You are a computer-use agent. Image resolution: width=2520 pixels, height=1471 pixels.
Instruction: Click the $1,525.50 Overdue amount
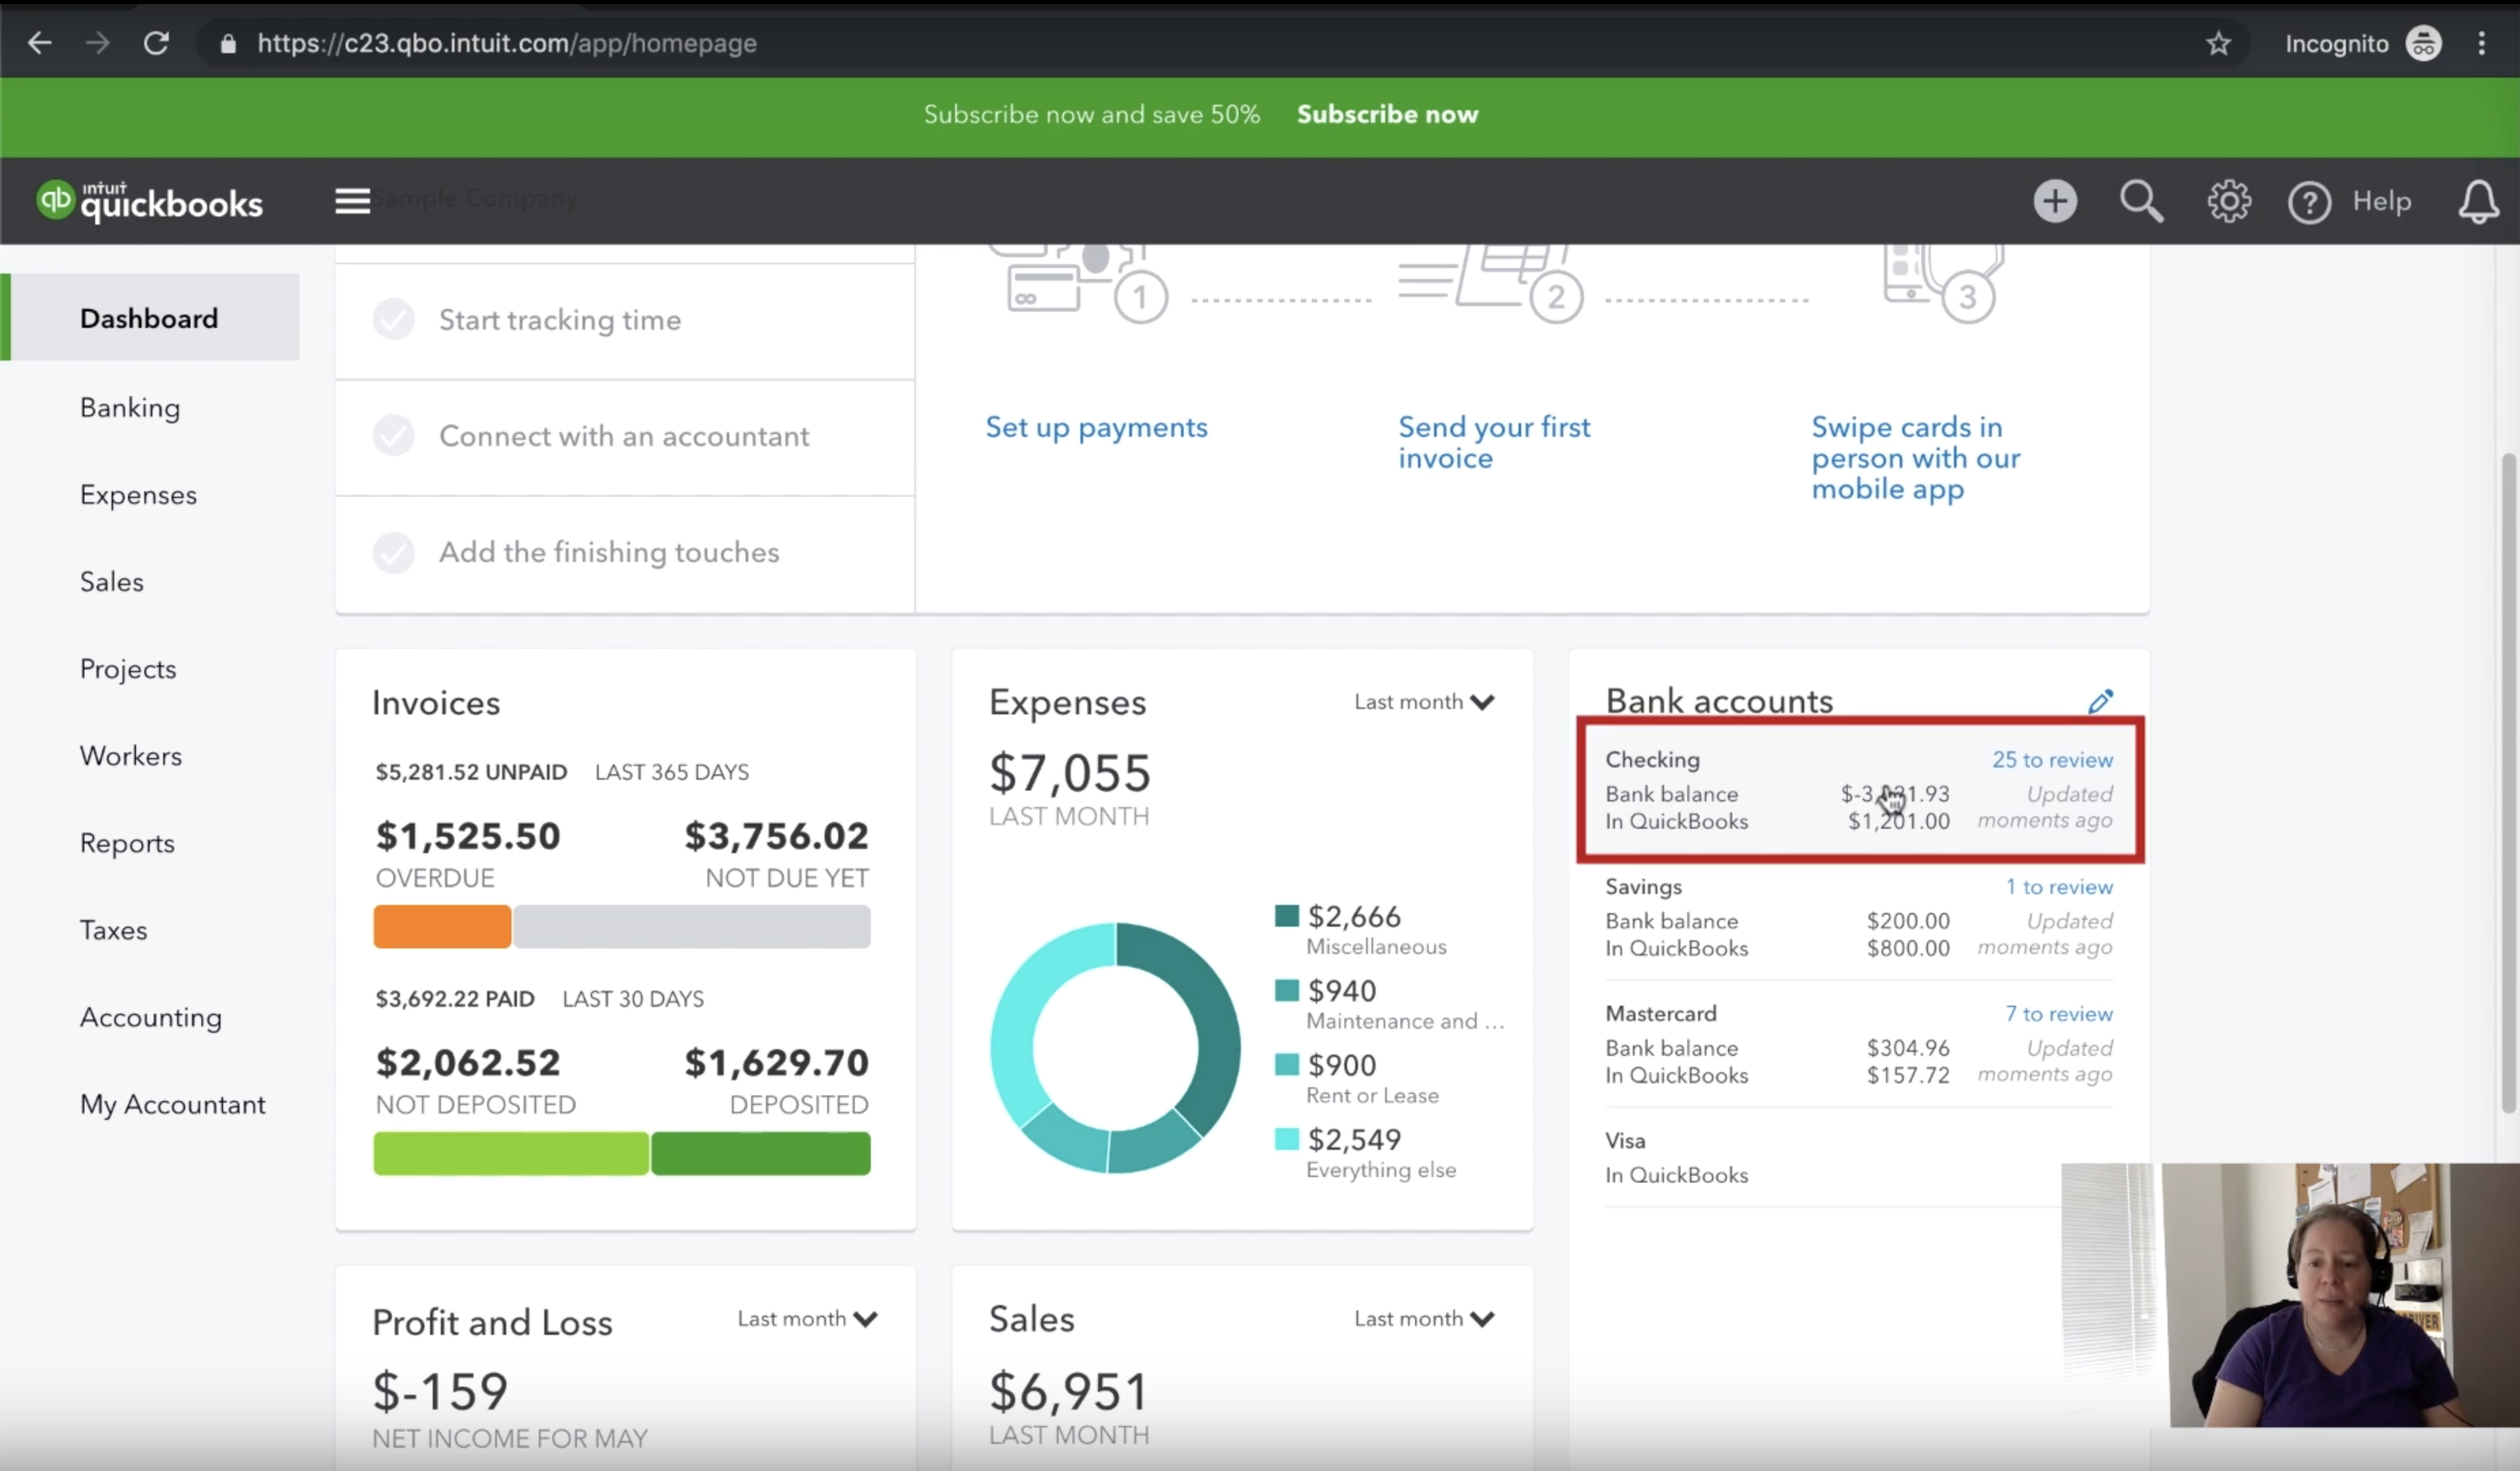pyautogui.click(x=468, y=836)
